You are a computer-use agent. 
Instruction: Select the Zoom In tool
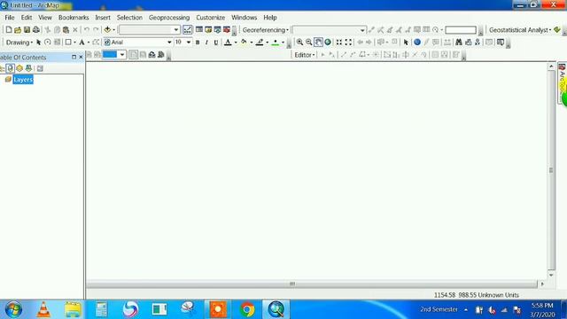(299, 43)
